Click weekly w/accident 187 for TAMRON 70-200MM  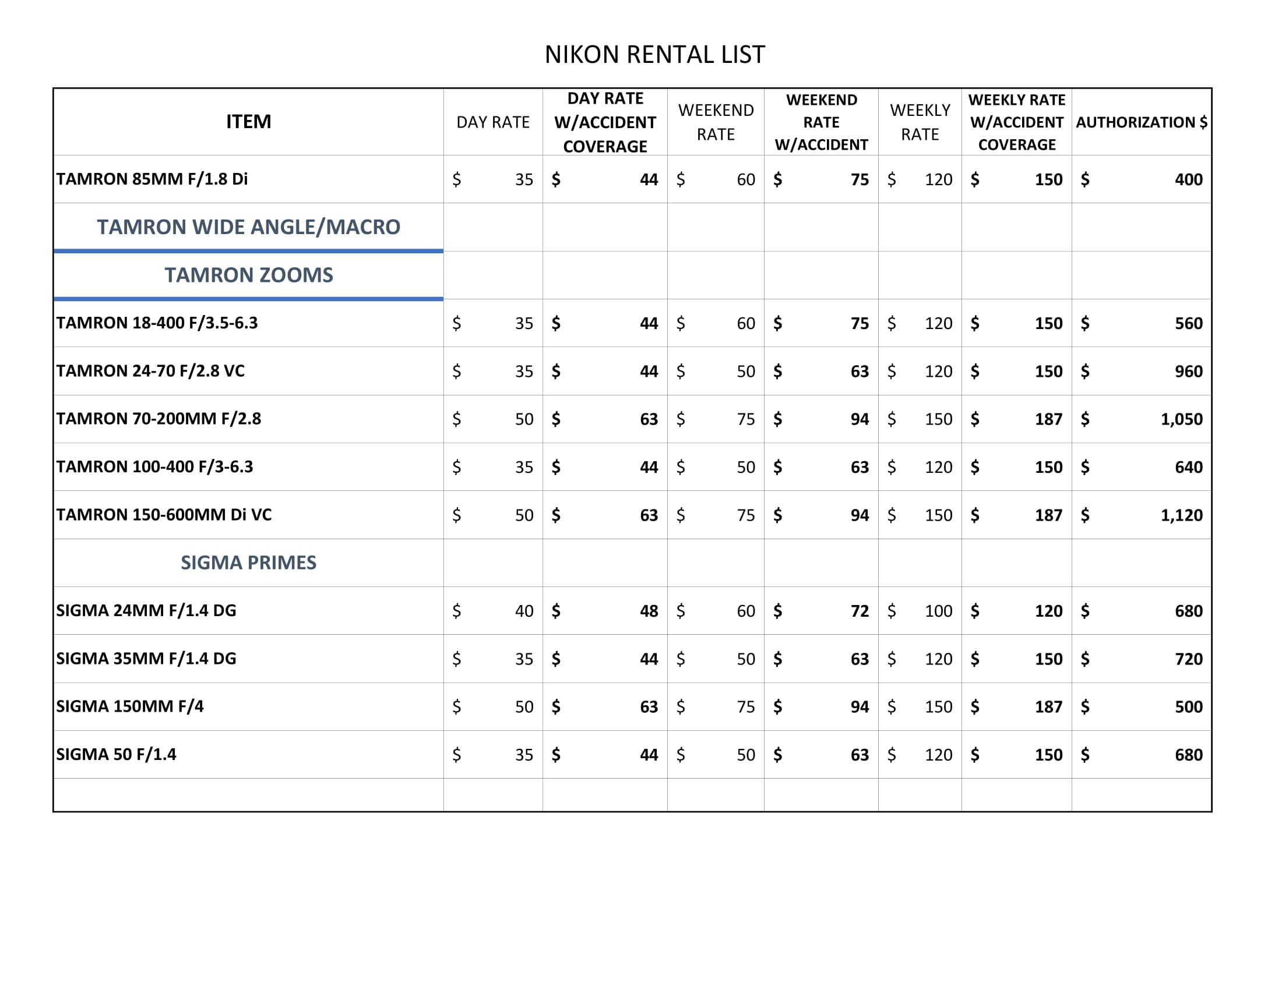1048,419
